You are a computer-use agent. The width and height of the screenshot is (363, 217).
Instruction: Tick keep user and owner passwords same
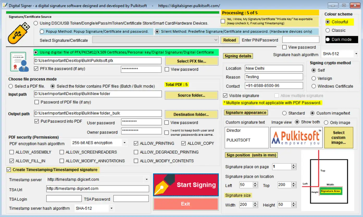click(167, 133)
